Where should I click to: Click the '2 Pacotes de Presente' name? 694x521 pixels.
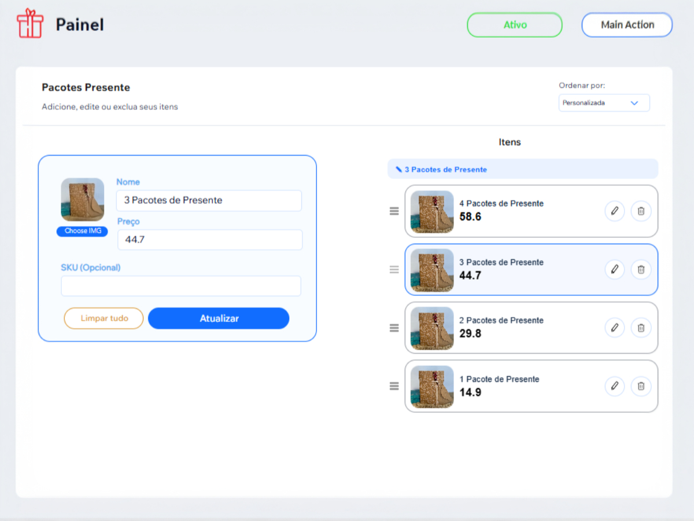coord(501,320)
